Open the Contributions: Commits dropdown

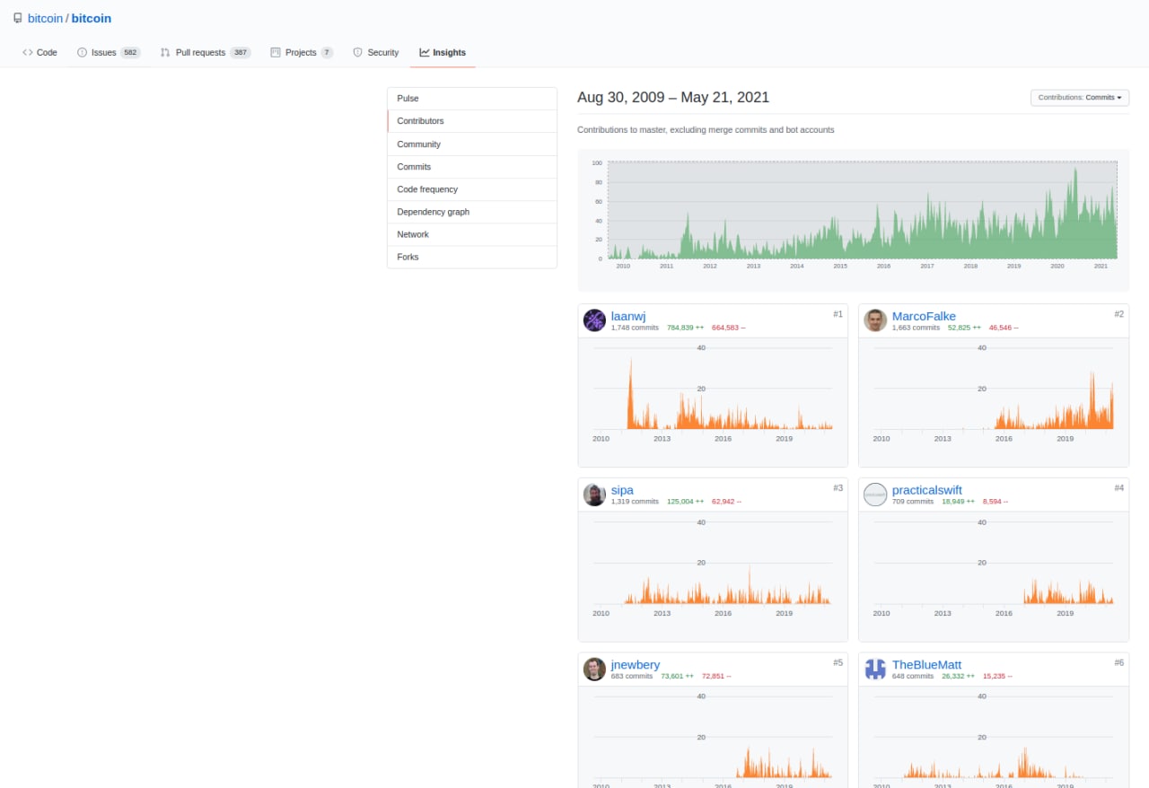click(x=1080, y=98)
